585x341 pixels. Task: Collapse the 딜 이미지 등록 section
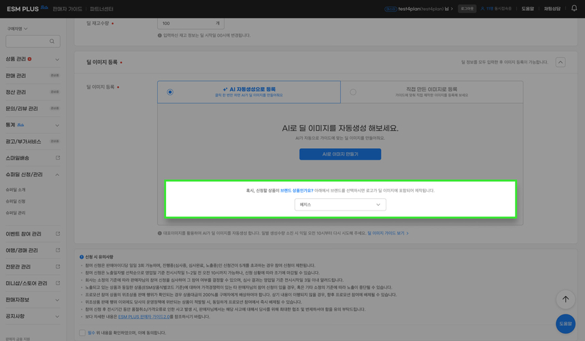[561, 62]
